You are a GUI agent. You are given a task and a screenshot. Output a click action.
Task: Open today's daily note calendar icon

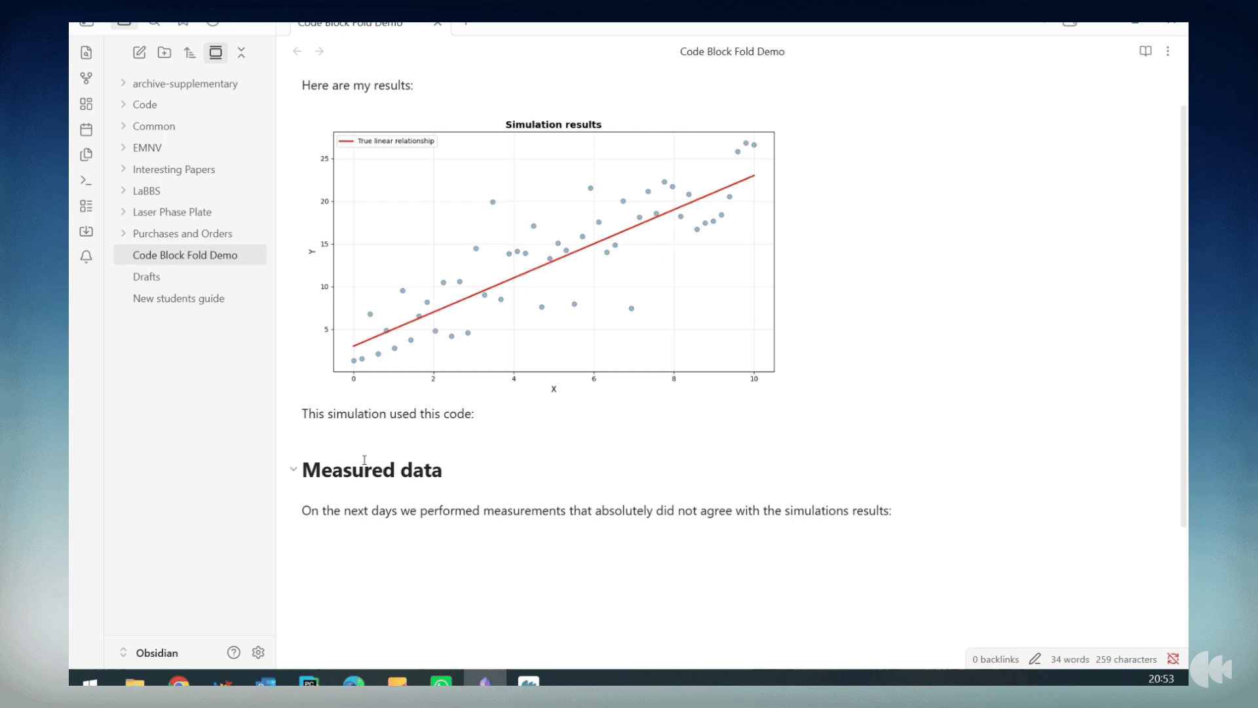[x=86, y=129]
